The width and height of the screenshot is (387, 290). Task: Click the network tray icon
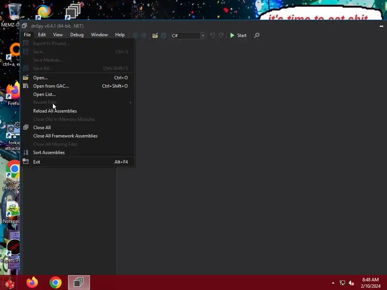[342, 283]
